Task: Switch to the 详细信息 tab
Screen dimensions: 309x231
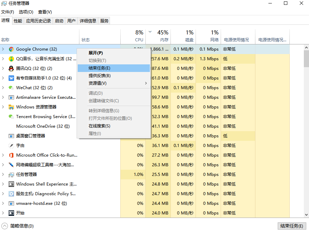Action: point(88,21)
